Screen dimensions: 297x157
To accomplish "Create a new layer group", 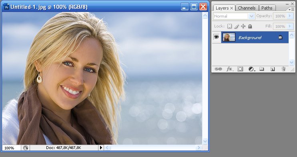I will click(x=262, y=69).
